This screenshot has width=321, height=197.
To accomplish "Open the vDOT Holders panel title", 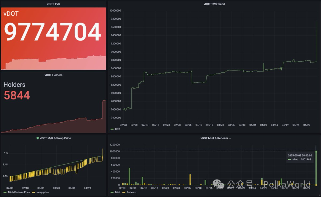I will (x=53, y=75).
